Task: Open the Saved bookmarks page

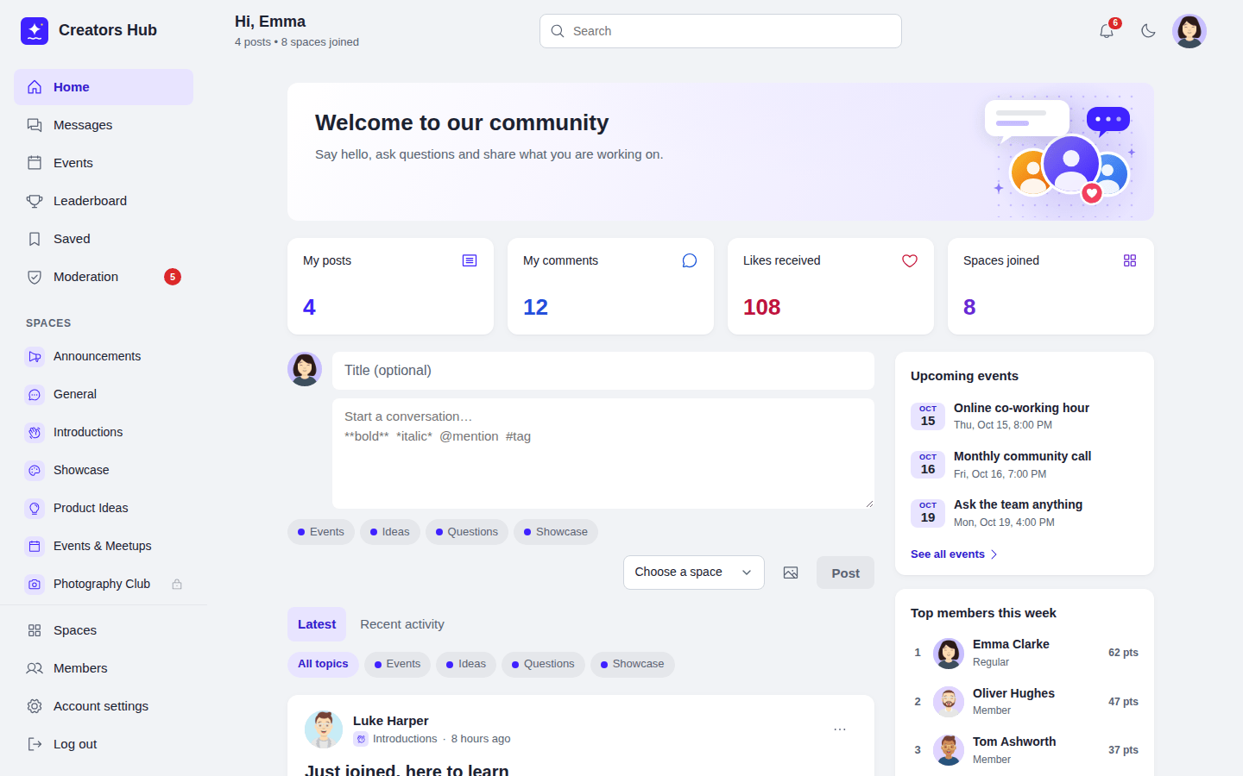Action: (x=104, y=239)
